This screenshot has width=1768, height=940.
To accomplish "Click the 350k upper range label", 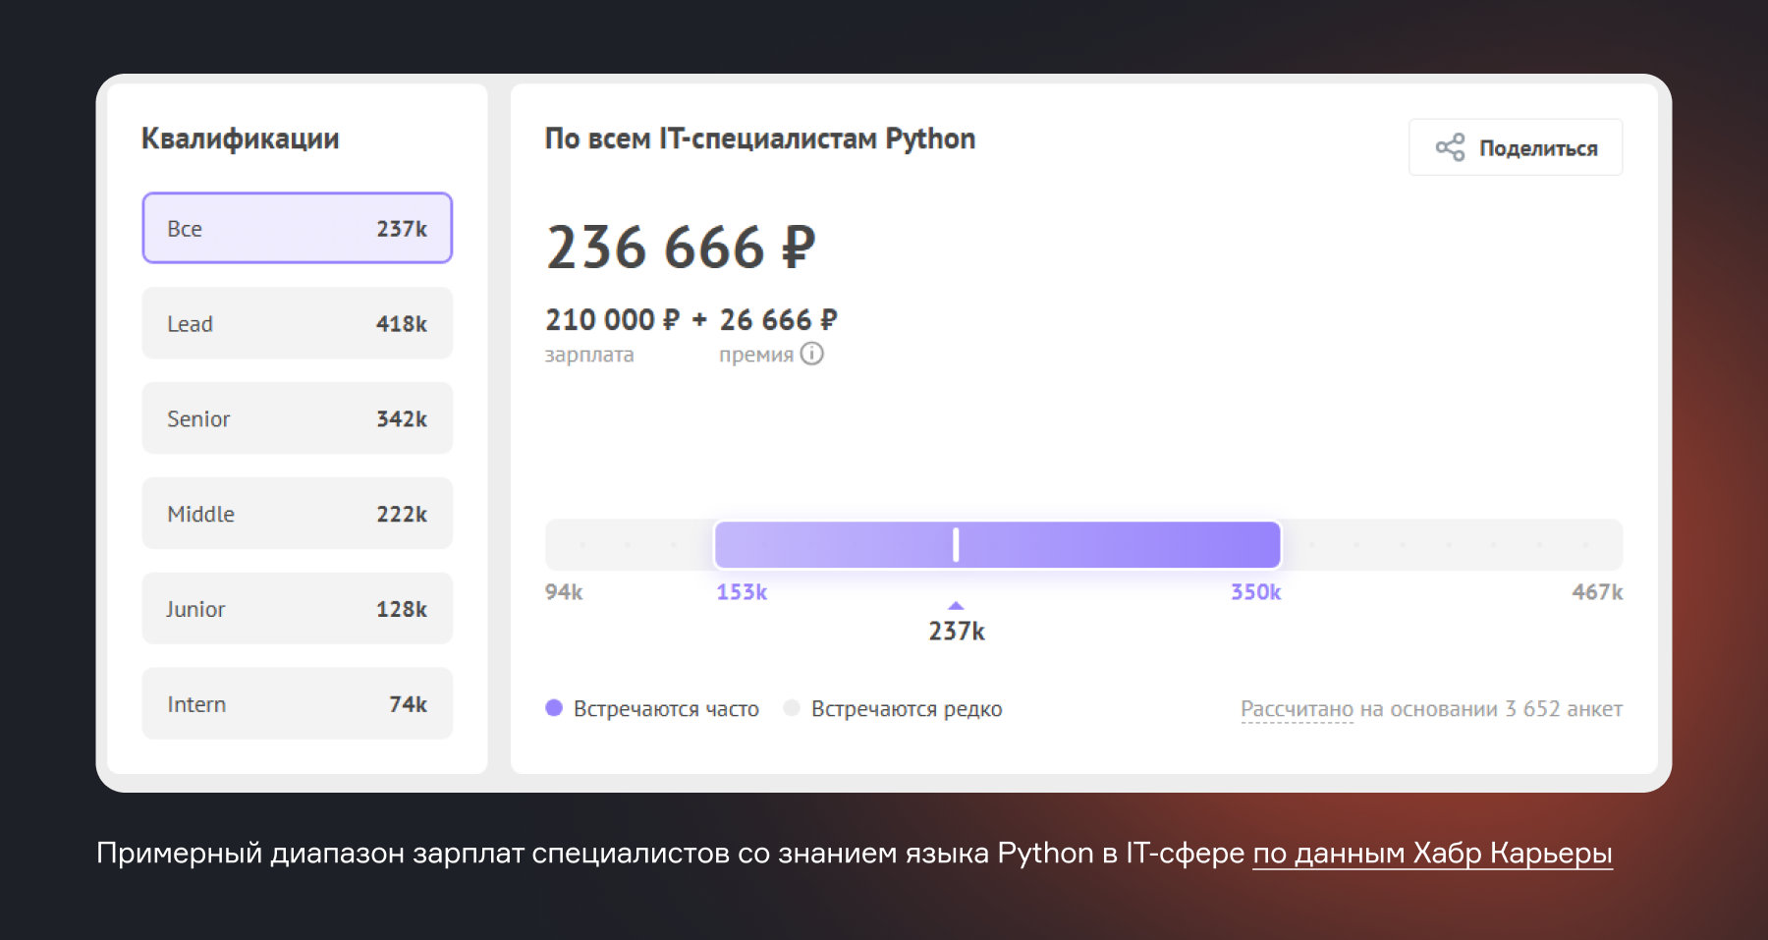I will click(x=1255, y=592).
